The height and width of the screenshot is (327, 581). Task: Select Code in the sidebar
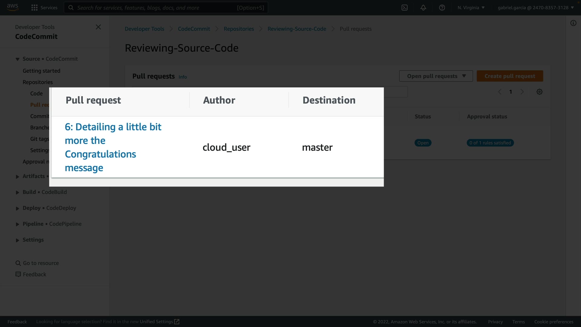[36, 93]
